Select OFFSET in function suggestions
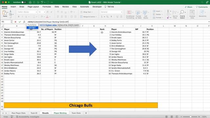 click(32, 28)
